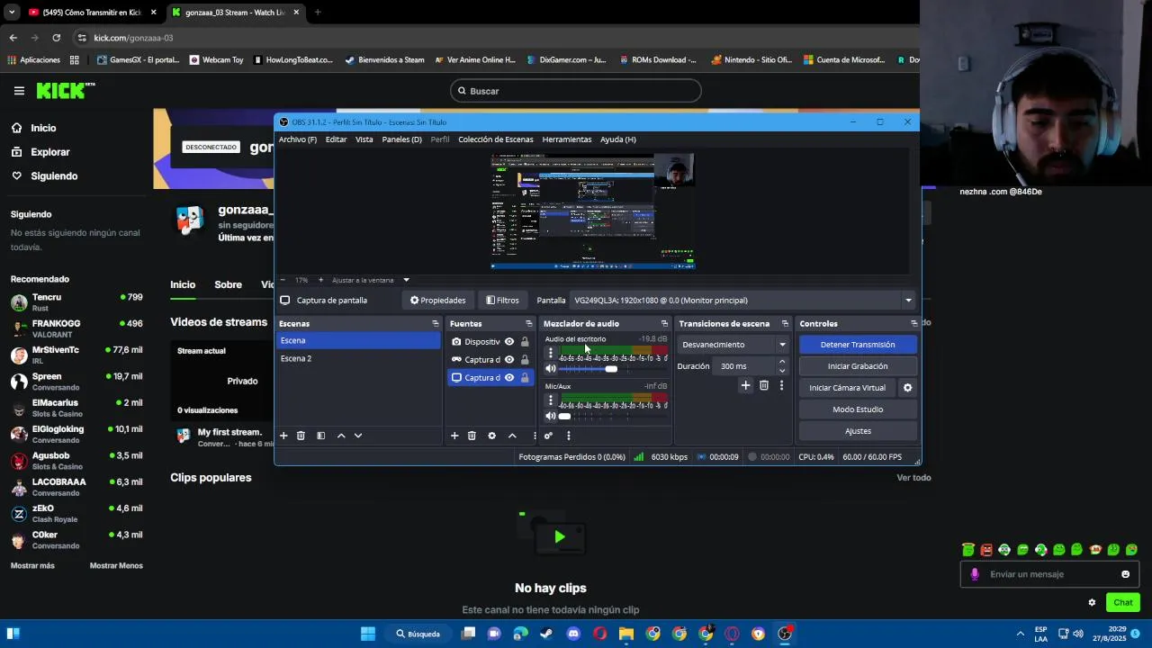Toggle visibility eye of Dispositiv source

pos(509,342)
